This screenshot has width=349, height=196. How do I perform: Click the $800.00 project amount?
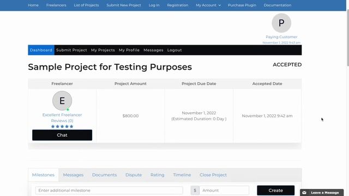click(130, 116)
